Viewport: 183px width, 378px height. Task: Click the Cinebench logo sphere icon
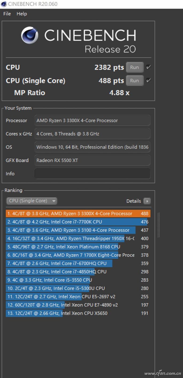pyautogui.click(x=30, y=35)
